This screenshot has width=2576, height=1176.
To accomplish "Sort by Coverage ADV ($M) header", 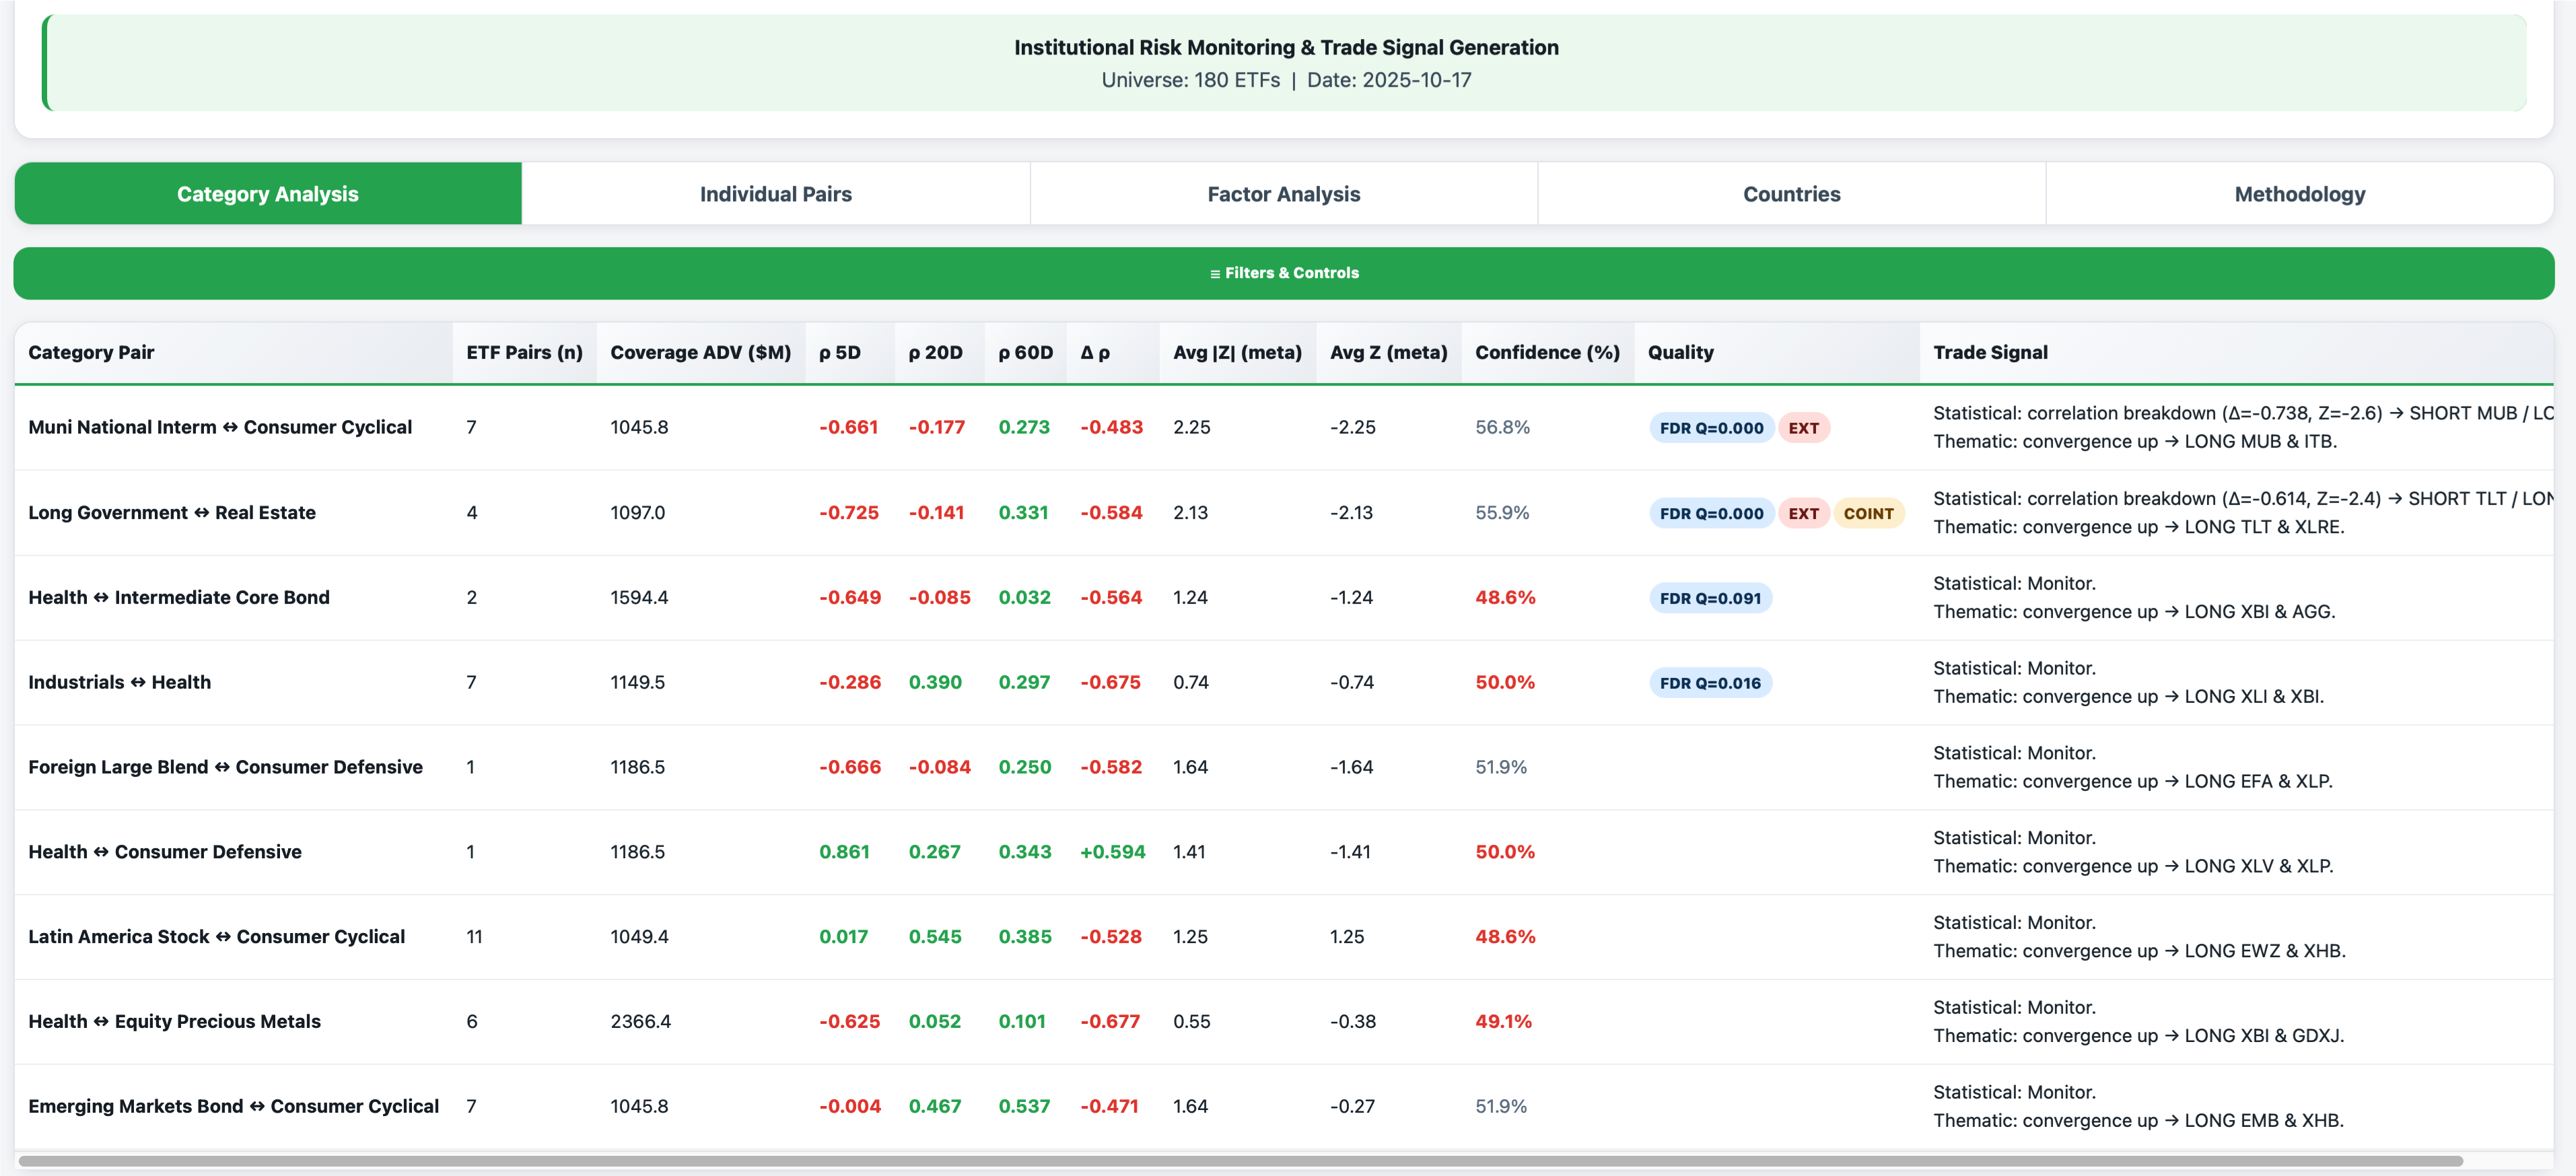I will coord(700,352).
